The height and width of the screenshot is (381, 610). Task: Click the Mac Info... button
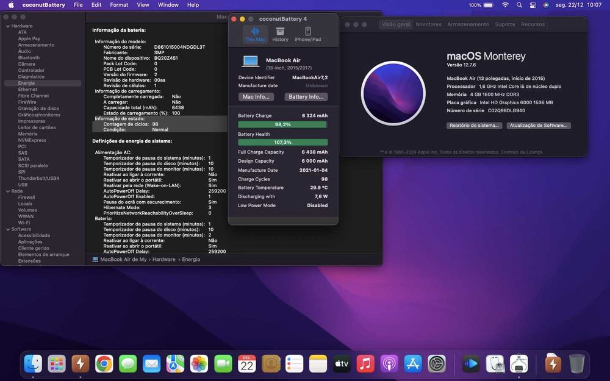point(256,97)
